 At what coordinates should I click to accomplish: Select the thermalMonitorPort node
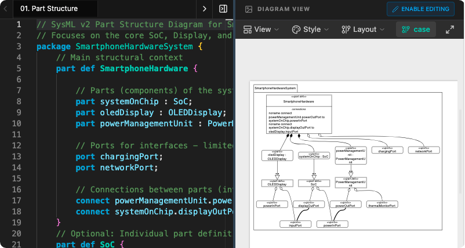coord(382,205)
